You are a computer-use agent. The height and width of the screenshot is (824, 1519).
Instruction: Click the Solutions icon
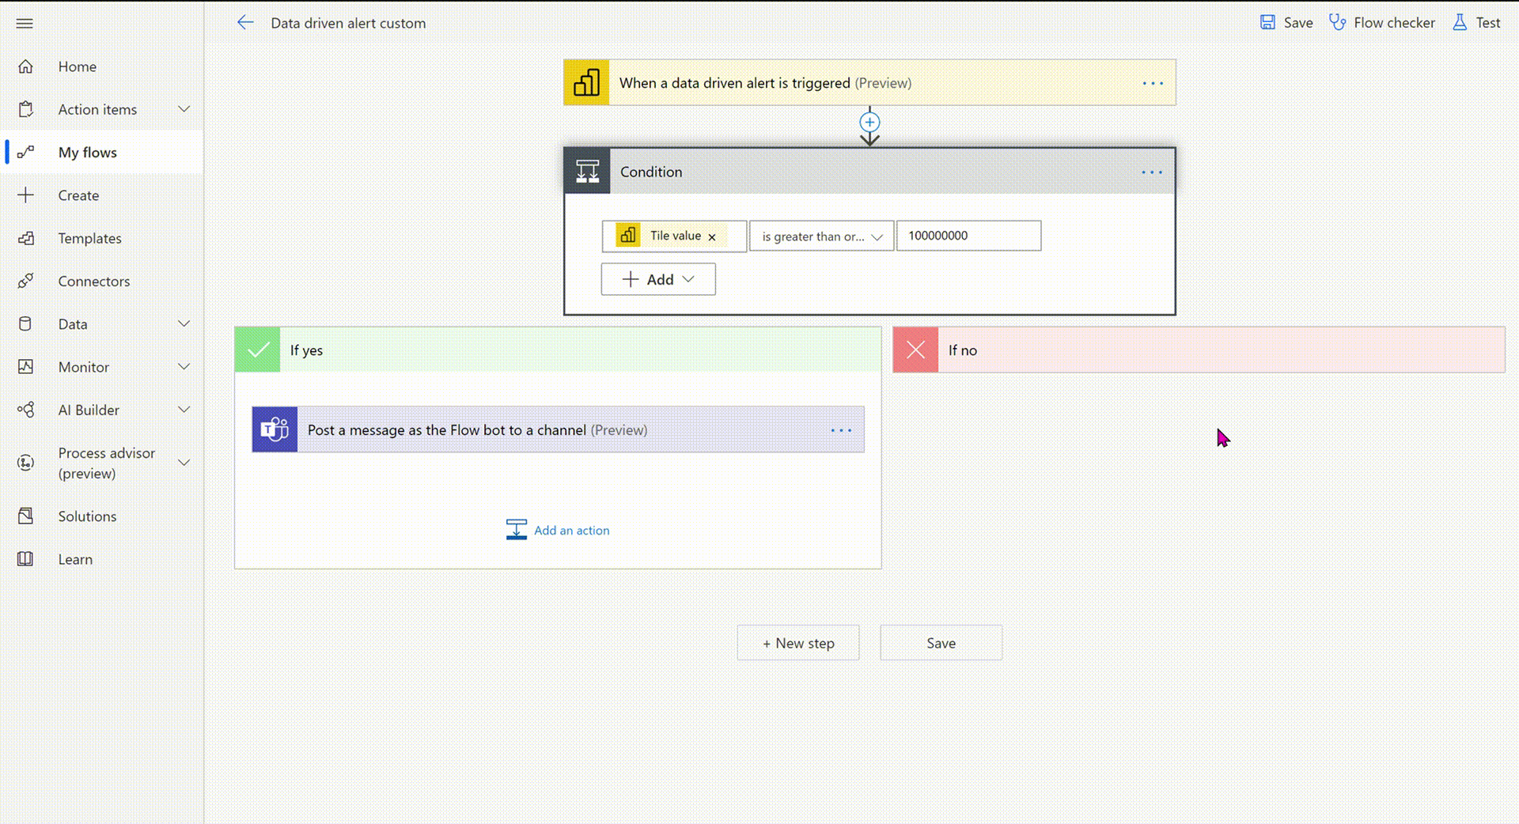tap(25, 516)
